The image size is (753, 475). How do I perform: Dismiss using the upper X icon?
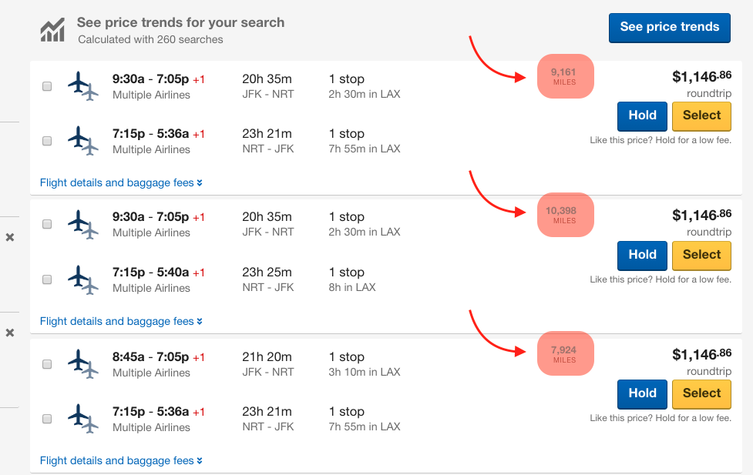click(9, 237)
